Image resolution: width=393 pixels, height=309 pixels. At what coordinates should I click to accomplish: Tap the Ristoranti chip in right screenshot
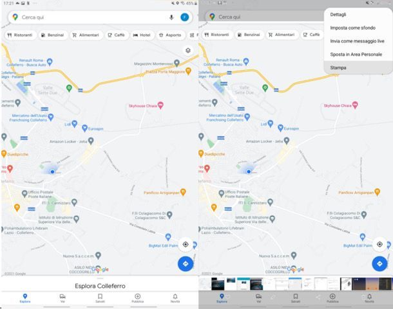click(217, 35)
